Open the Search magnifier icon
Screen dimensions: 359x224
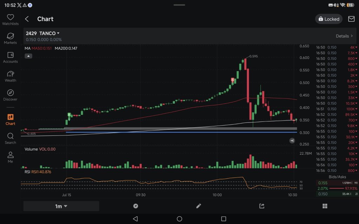click(x=10, y=136)
